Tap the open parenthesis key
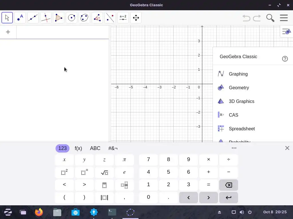This screenshot has height=219, width=293. [64, 197]
